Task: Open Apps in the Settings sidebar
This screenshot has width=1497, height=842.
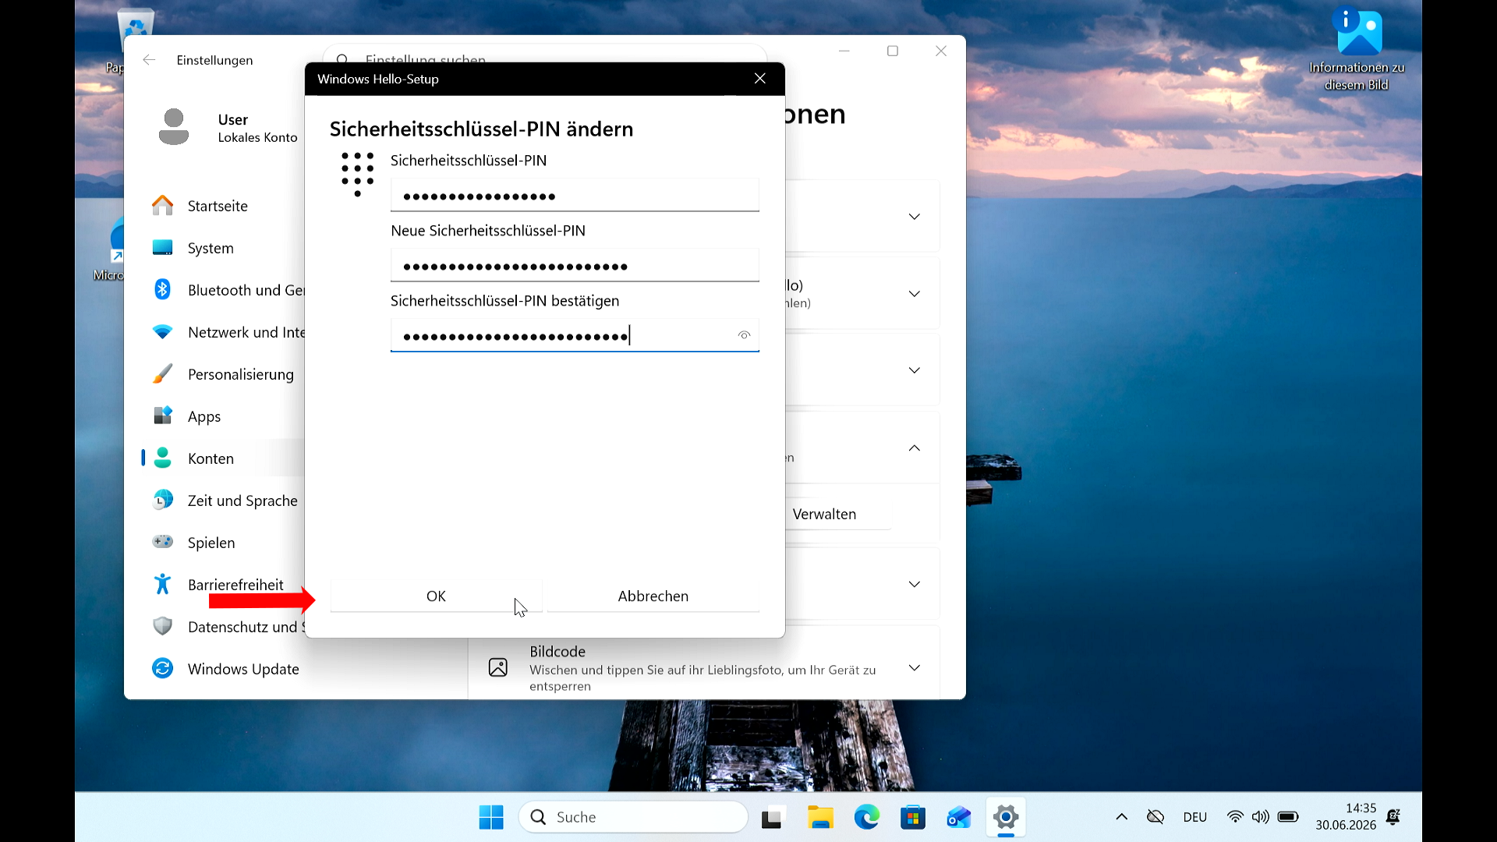Action: (x=204, y=416)
